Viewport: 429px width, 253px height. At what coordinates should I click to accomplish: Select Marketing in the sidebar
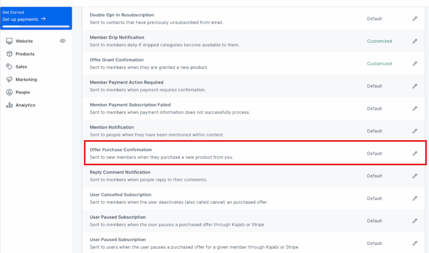tap(26, 79)
